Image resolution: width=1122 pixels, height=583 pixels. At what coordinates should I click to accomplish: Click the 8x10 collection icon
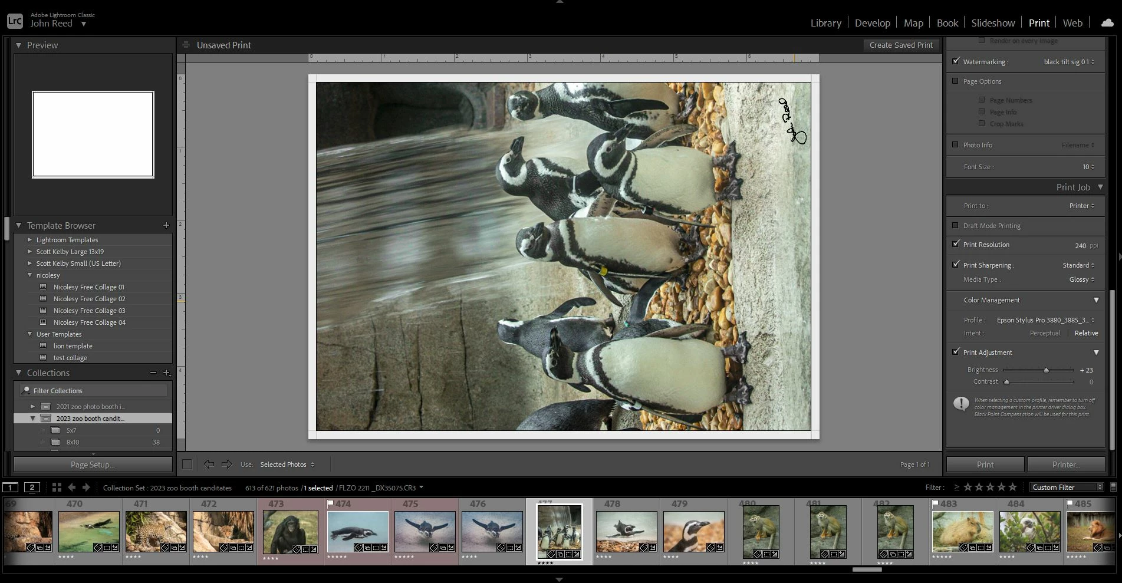click(x=55, y=442)
